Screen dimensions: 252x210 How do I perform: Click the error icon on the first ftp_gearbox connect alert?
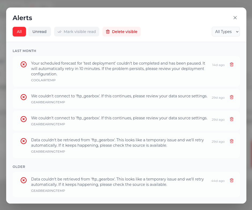24,97
